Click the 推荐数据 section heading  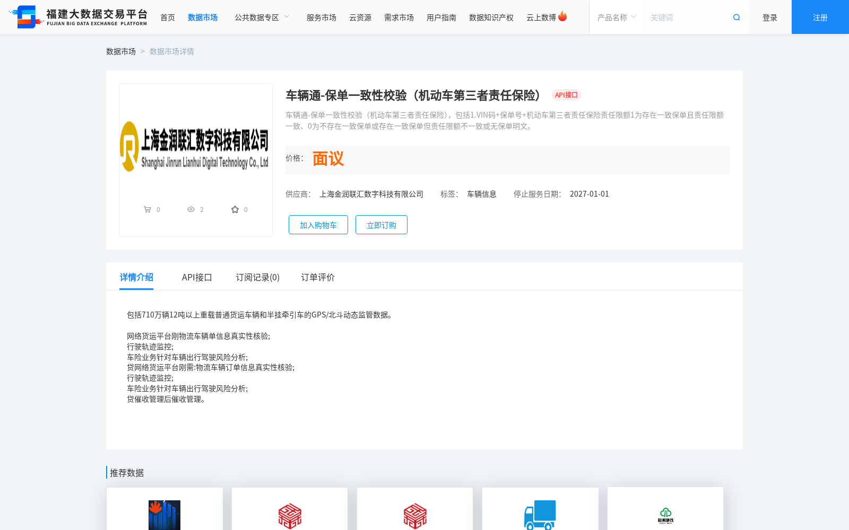127,473
